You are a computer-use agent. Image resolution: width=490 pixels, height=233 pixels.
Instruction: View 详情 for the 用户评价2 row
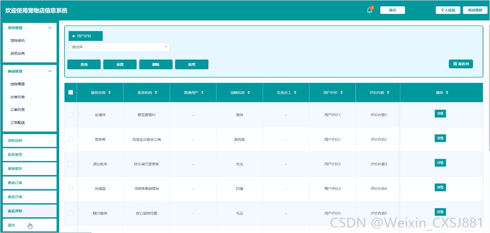[440, 138]
